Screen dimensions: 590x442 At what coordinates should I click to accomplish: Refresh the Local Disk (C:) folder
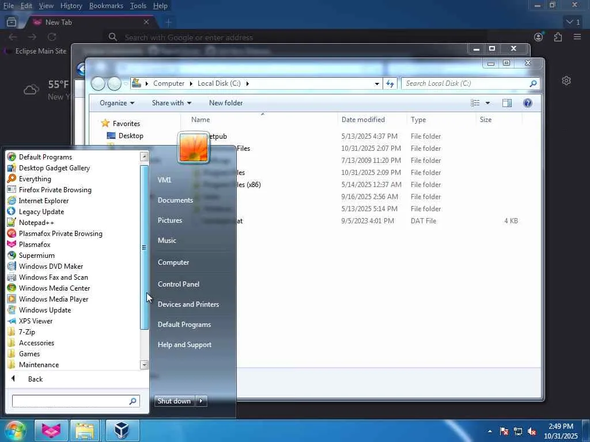tap(390, 83)
